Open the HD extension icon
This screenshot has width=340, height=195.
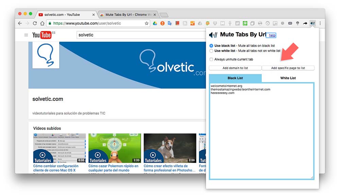tap(290, 23)
